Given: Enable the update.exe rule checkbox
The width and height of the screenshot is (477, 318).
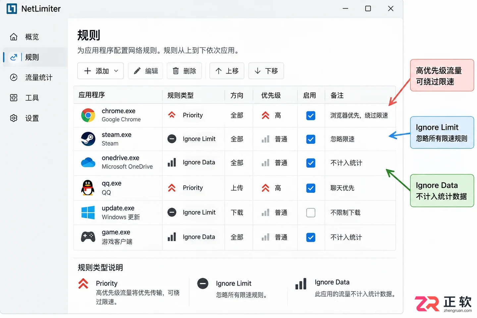Looking at the screenshot, I should pos(311,213).
